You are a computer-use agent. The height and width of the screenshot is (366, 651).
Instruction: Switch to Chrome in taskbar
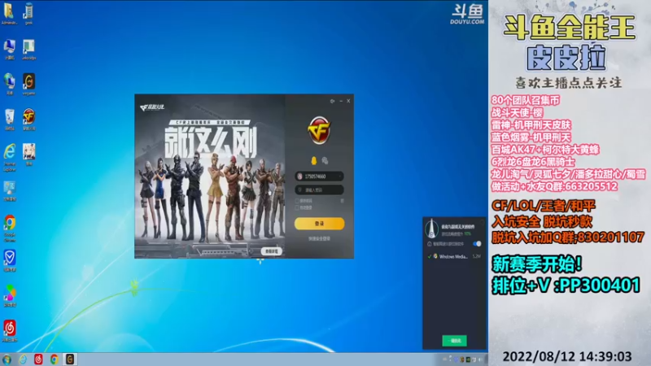(55, 359)
